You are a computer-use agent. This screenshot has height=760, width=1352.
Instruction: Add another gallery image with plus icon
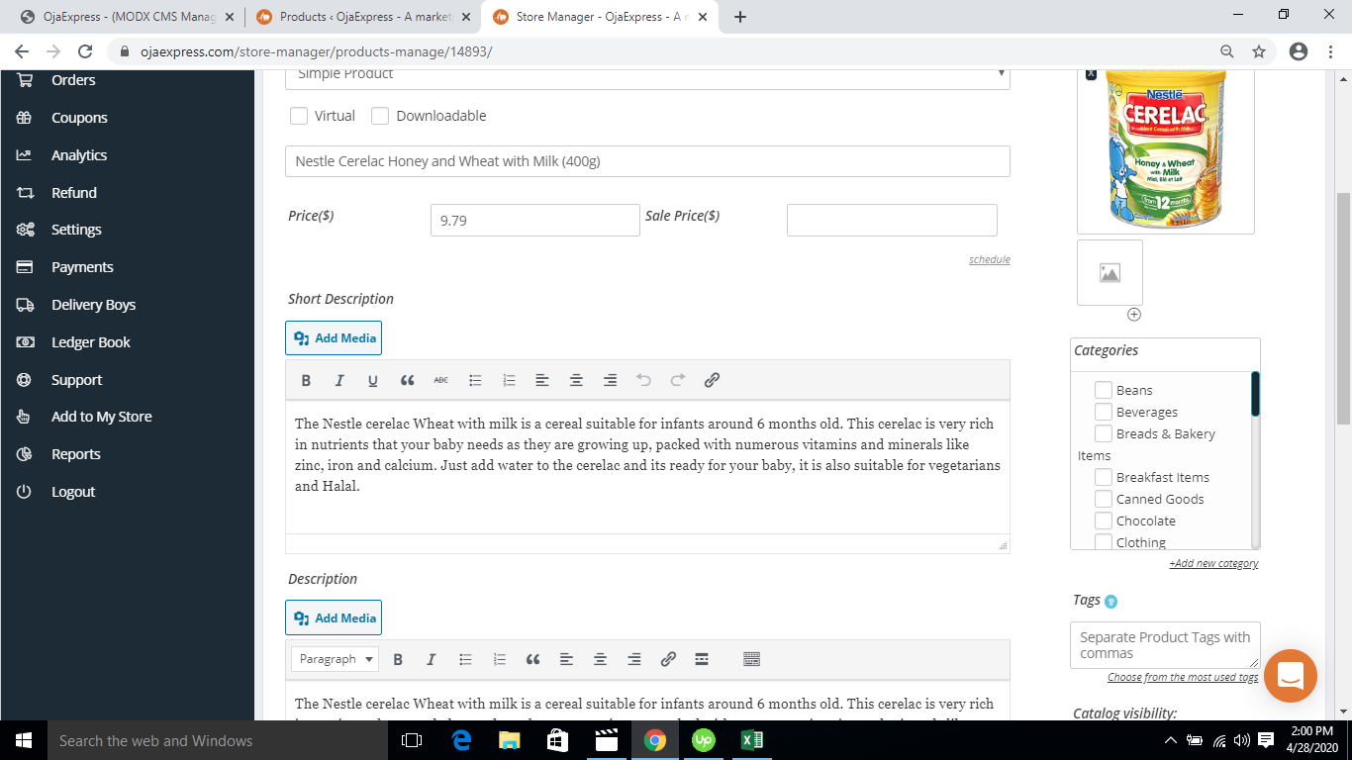[x=1134, y=315]
